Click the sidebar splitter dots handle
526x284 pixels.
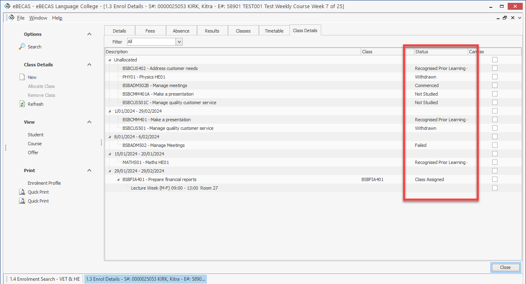[101, 142]
